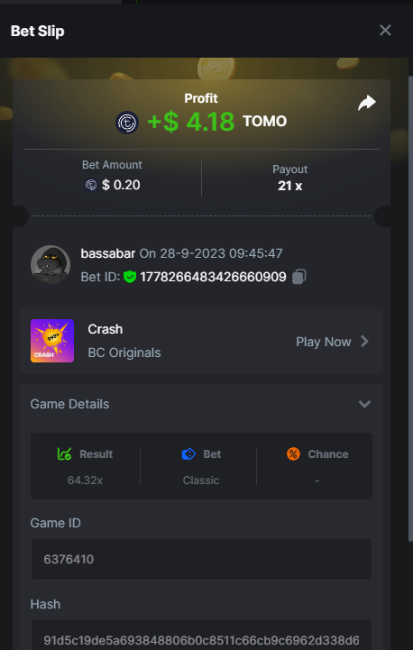The height and width of the screenshot is (650, 413).
Task: Click the Game ID field with 6376410
Action: pyautogui.click(x=201, y=559)
